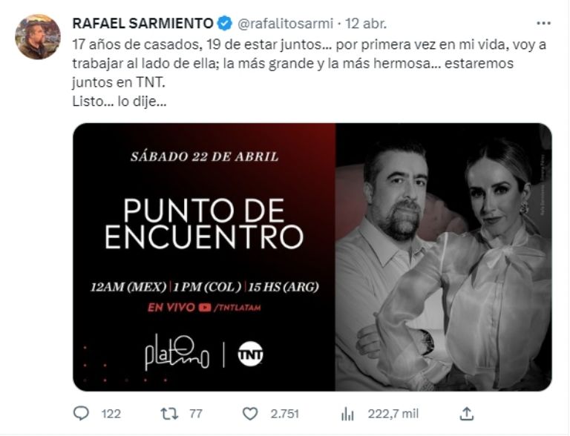Screen dimensions: 570x436
Task: Click the 122 replies count
Action: [x=111, y=414]
